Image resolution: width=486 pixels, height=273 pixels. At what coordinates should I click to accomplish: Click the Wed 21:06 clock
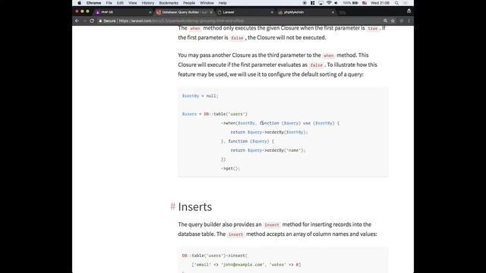(380, 3)
